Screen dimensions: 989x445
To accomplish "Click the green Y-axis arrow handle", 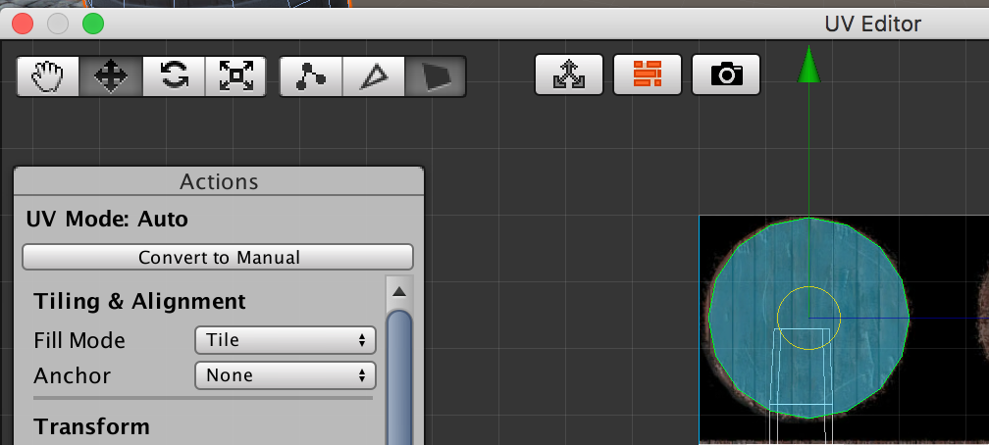I will point(808,64).
